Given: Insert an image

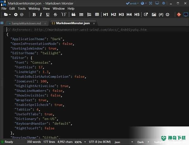Looking at the screenshot, I should tap(154, 15).
